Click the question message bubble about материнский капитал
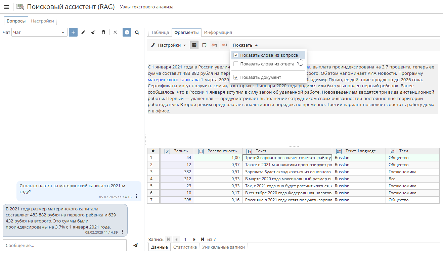Screen dimensions: 443x254 pyautogui.click(x=79, y=191)
